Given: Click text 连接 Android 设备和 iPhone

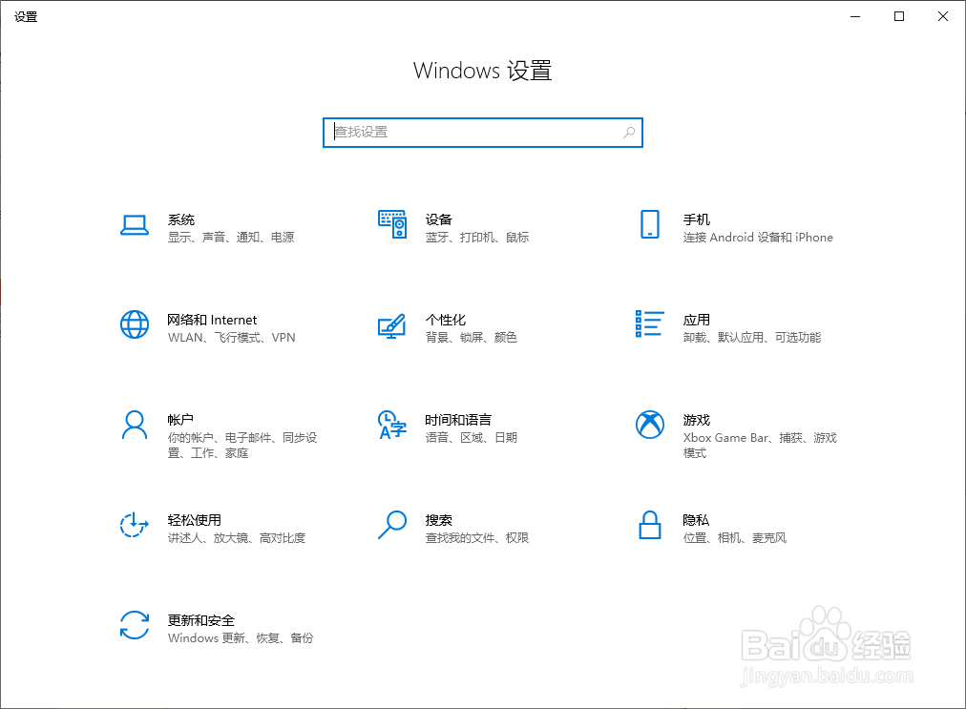Looking at the screenshot, I should (x=758, y=238).
